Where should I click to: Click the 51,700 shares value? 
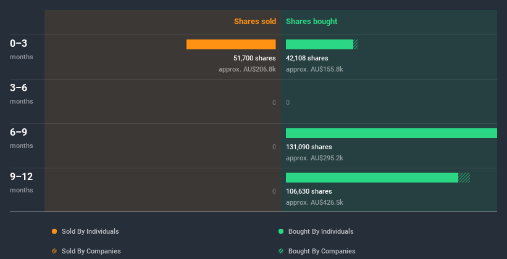[255, 58]
